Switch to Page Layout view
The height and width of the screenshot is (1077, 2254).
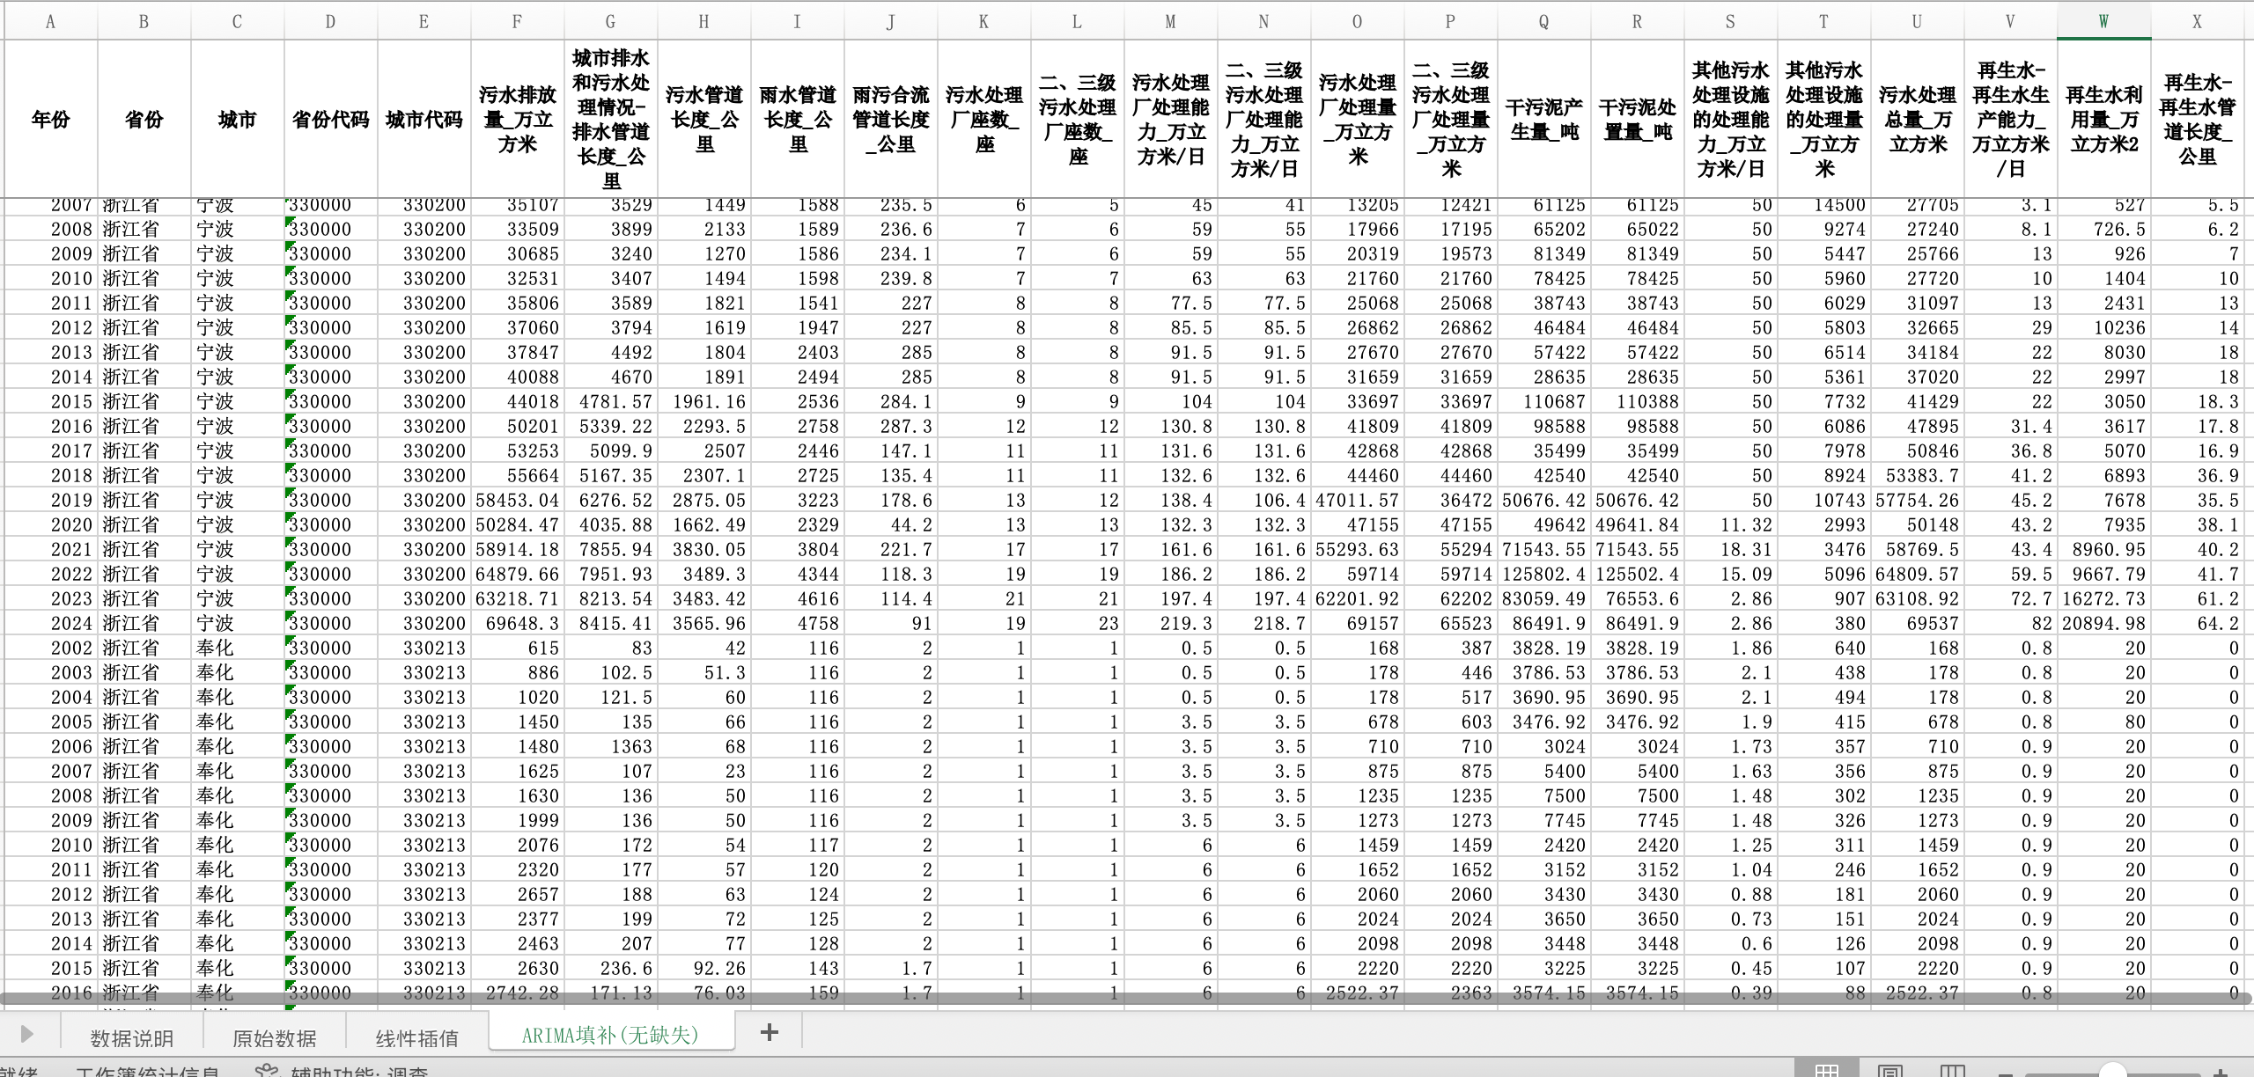click(x=1889, y=1072)
